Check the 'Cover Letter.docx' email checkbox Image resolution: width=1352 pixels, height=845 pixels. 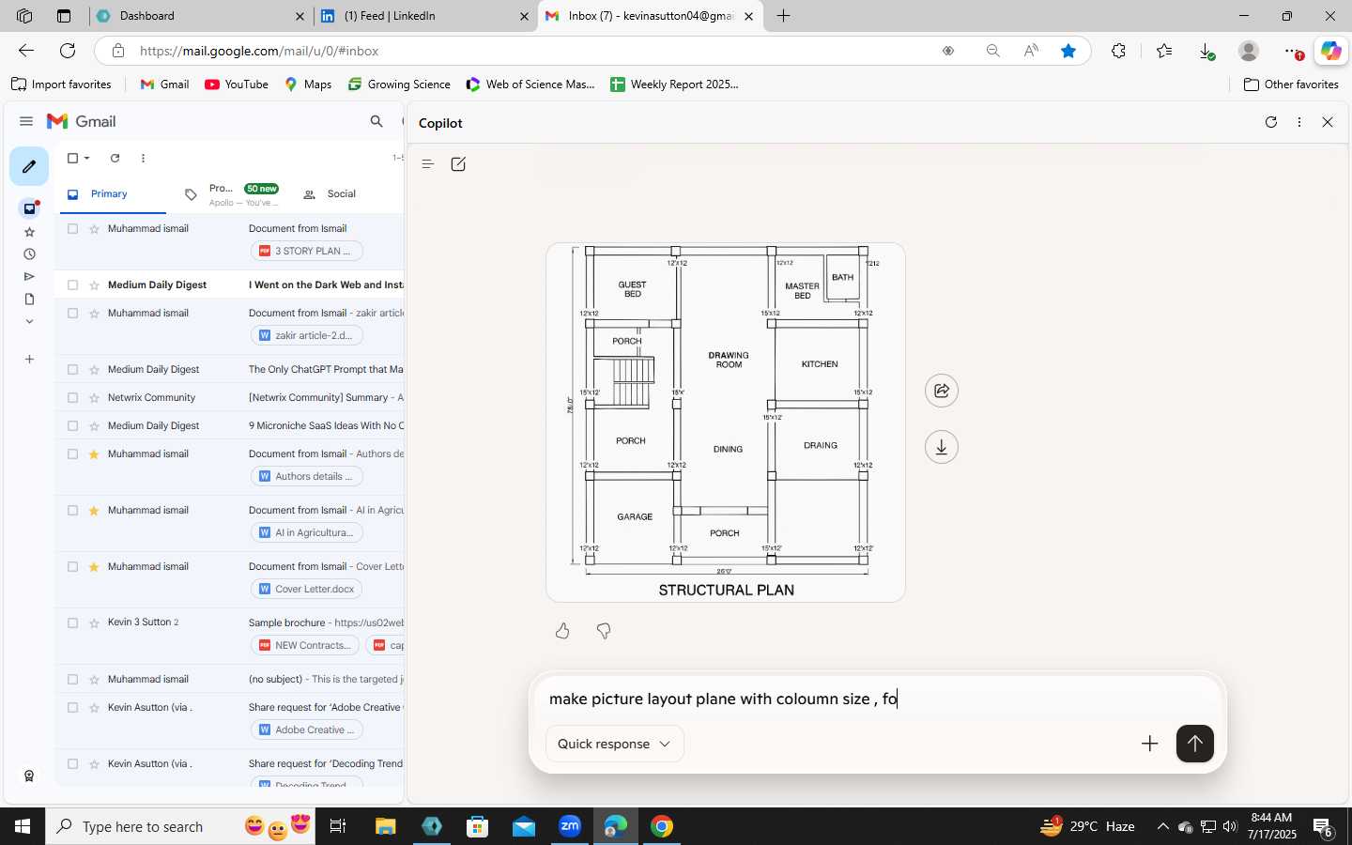(72, 566)
